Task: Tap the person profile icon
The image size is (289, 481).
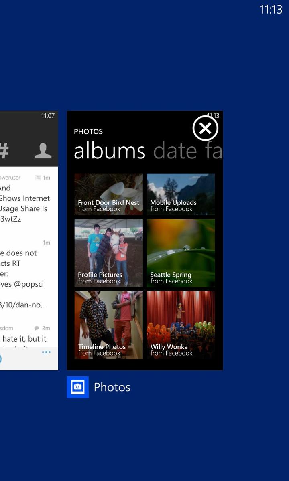Action: [x=43, y=151]
